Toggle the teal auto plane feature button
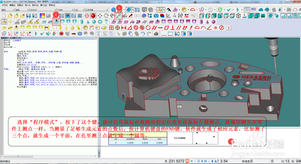Viewport: 301px width, 164px height. pyautogui.click(x=56, y=22)
